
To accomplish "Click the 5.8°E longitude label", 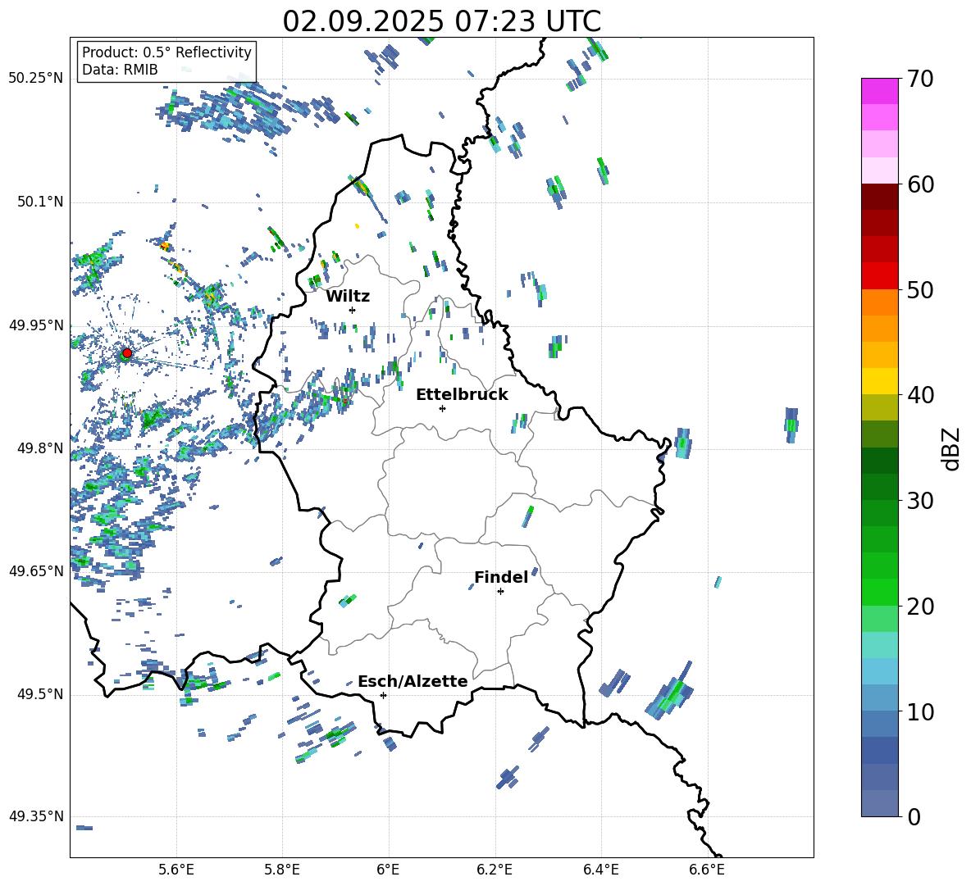I will [x=282, y=870].
